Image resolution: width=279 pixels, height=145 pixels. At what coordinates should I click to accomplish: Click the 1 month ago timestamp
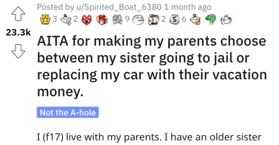[x=188, y=7]
